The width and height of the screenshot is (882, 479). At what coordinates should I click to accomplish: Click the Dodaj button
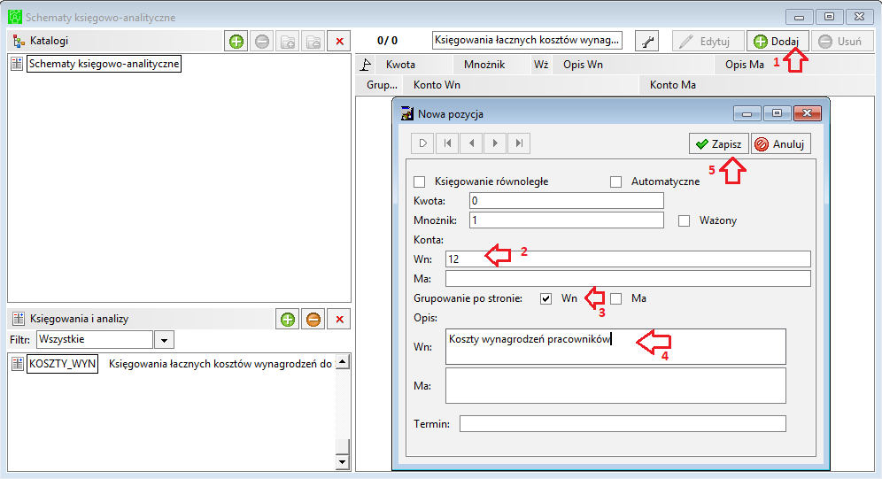tap(778, 41)
